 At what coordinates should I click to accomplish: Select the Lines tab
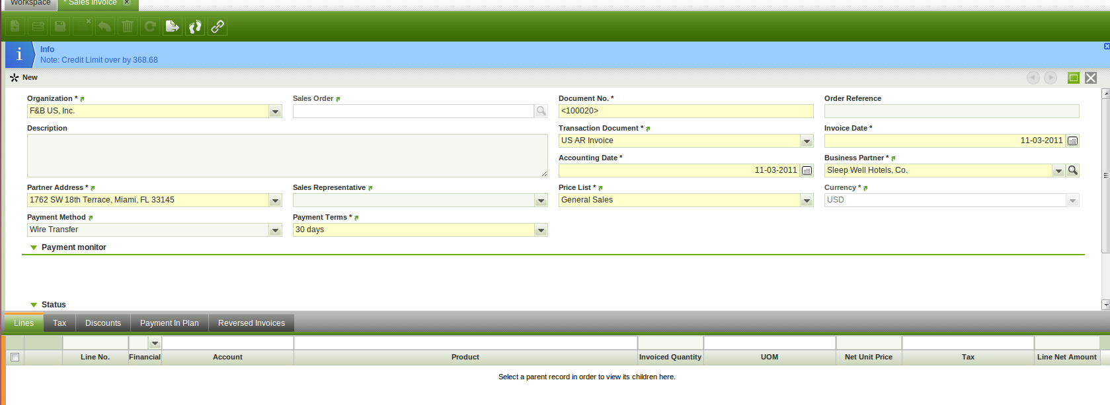point(24,323)
